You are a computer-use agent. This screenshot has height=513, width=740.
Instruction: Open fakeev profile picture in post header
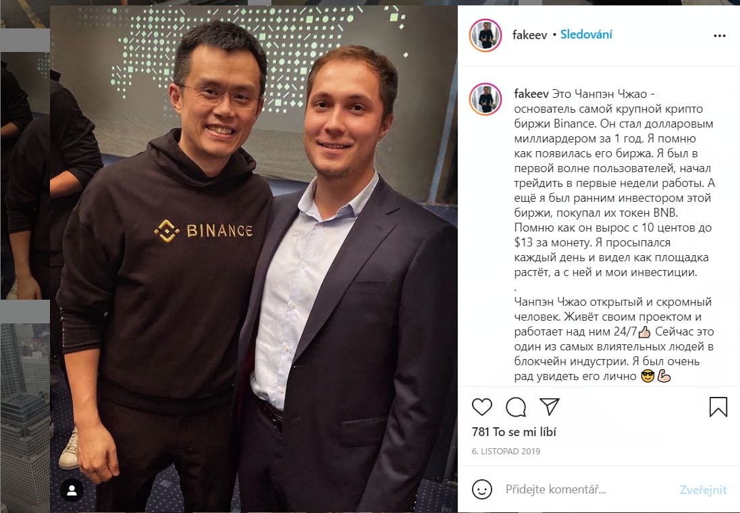point(485,35)
